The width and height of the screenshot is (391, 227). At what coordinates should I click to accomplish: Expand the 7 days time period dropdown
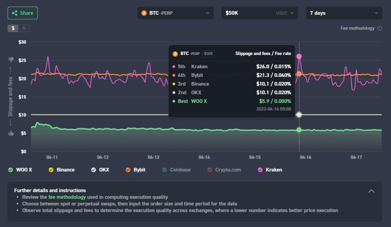(344, 13)
